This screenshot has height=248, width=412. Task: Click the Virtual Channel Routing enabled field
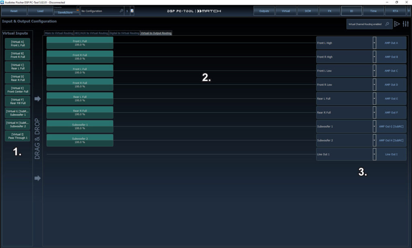click(369, 24)
